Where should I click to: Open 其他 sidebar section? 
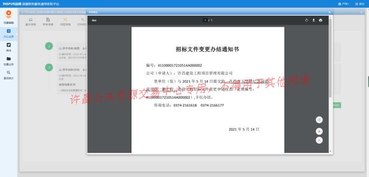click(x=9, y=47)
